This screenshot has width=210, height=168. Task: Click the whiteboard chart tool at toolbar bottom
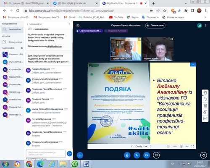pyautogui.click(x=205, y=118)
